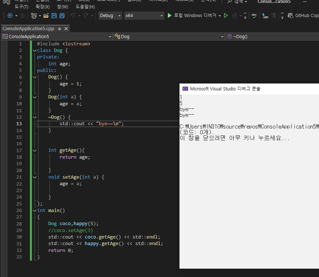This screenshot has height=277, width=319.
Task: Open the 창(W) menu
Action: 62,7
